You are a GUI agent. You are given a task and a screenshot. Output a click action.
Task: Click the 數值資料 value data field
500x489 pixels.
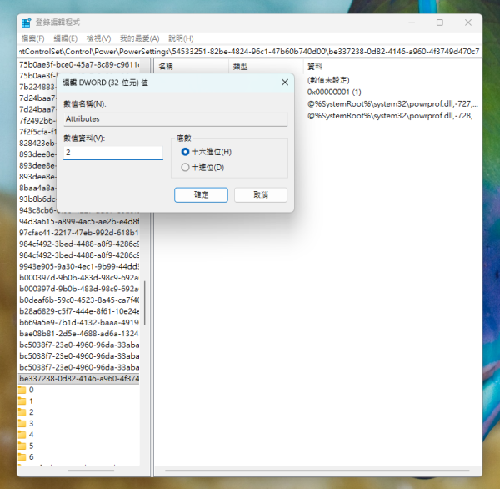coord(113,153)
